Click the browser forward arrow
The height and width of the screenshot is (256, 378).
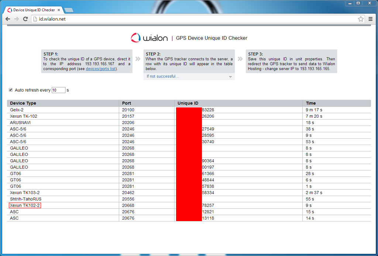(16, 19)
